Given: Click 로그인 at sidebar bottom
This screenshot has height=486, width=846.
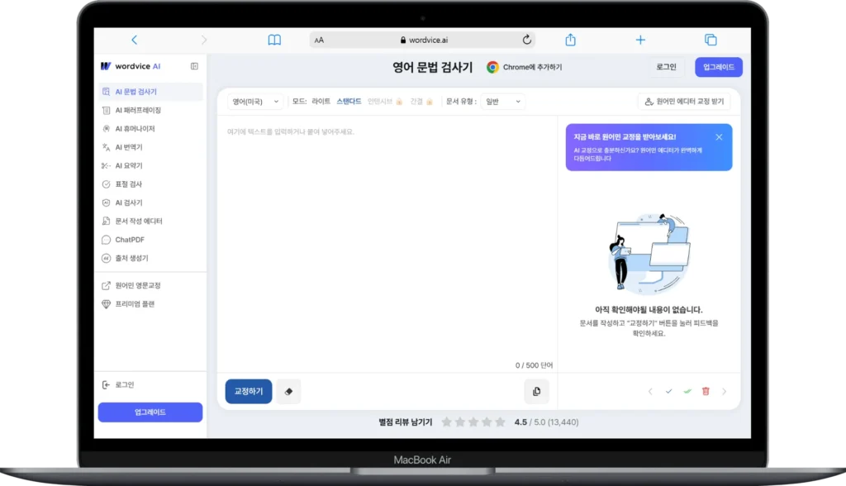Looking at the screenshot, I should [118, 384].
